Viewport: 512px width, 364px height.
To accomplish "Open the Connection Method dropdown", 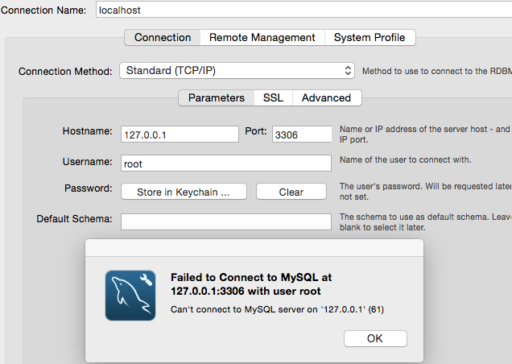I will click(237, 71).
